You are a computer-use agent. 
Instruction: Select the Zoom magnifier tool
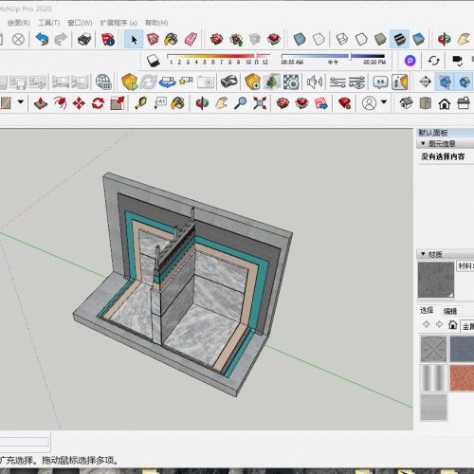tap(241, 103)
